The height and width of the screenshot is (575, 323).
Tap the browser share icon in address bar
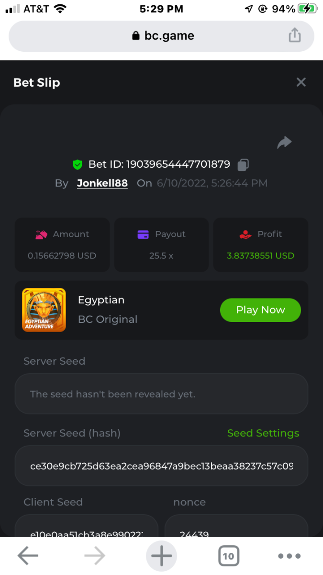tap(295, 35)
